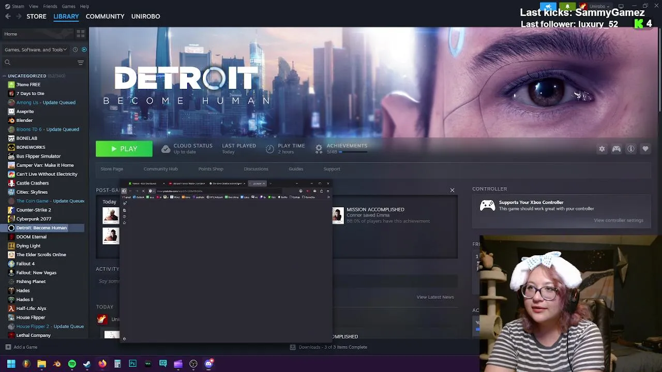
Task: Click the Mission Accomplished achievement thumbnail
Action: 338,215
